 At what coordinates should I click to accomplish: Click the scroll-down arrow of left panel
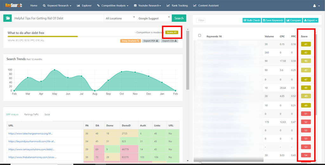click(x=188, y=161)
